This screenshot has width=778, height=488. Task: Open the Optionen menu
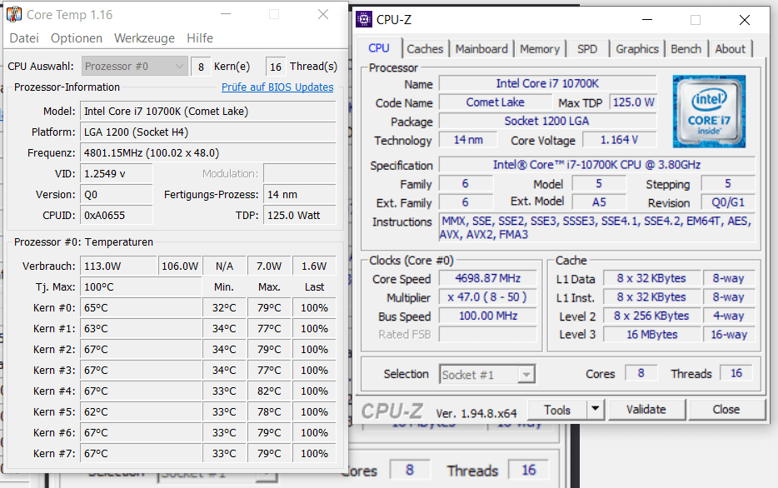(77, 38)
